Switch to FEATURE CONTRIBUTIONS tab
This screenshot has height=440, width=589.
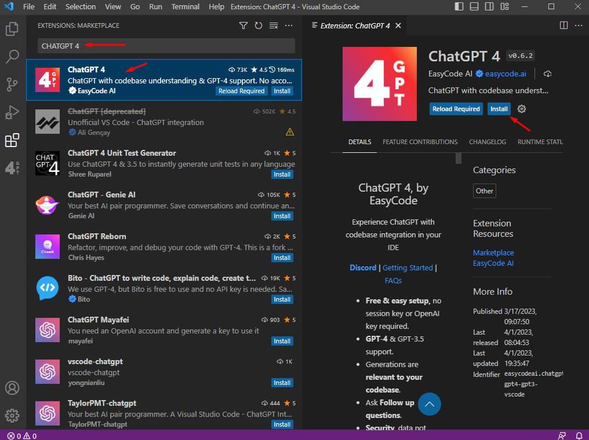point(420,142)
